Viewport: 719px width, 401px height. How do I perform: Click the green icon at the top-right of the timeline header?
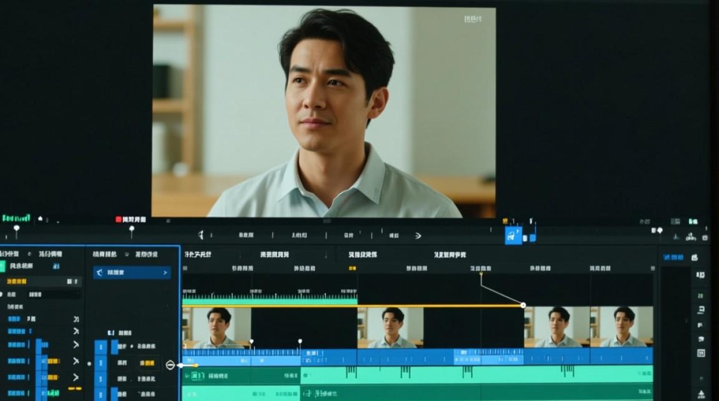(693, 221)
